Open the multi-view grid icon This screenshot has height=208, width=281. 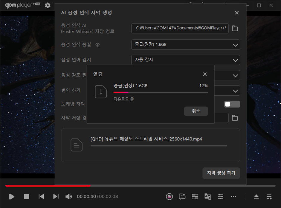(195, 196)
